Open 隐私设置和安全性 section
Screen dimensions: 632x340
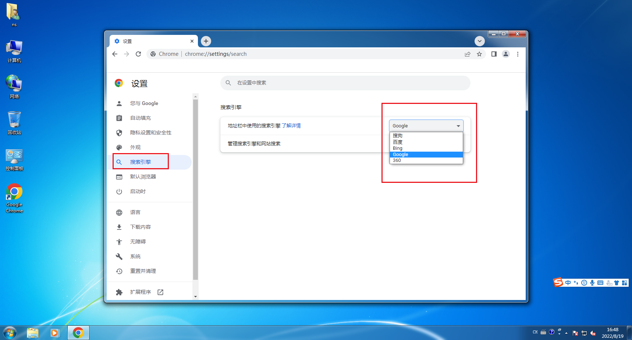pos(150,133)
